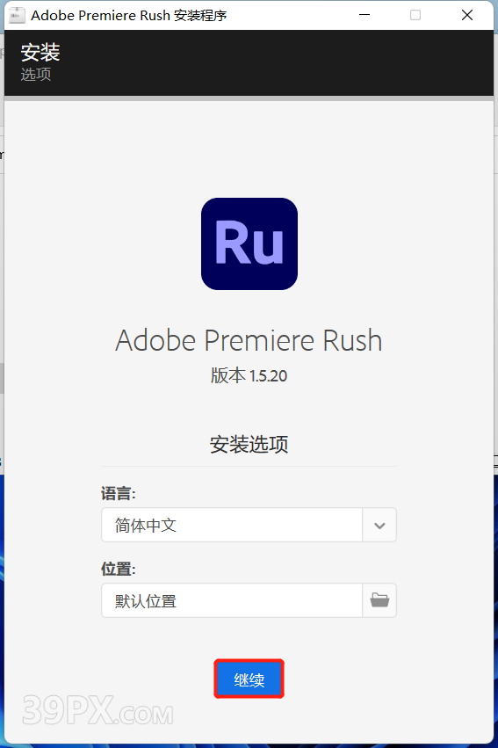498x748 pixels.
Task: Click the disabled maximize window button
Action: point(415,15)
